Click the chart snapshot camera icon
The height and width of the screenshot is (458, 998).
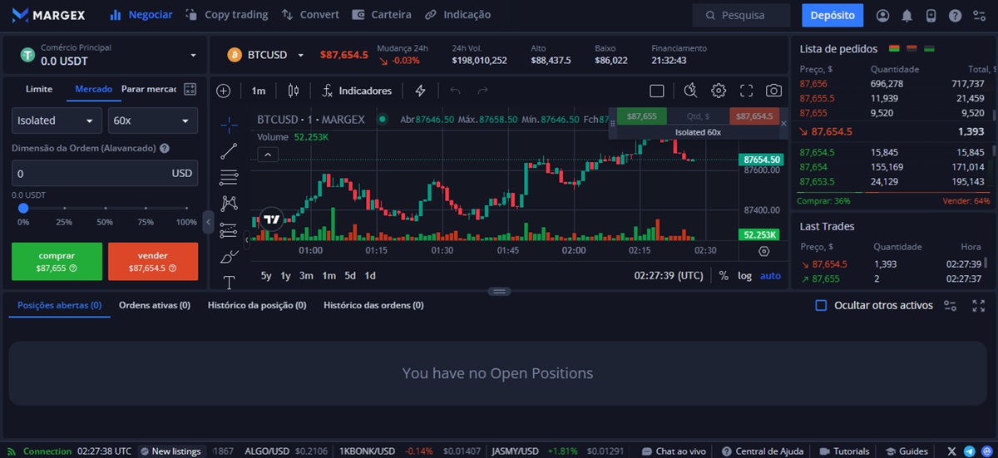click(773, 91)
